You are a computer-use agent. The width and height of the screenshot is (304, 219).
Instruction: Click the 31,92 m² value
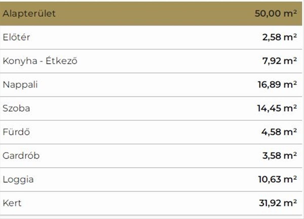tap(277, 203)
